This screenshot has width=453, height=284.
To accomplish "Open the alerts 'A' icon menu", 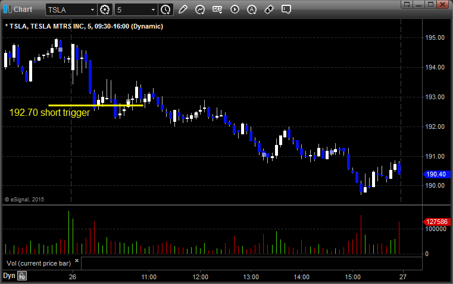I will pos(252,10).
